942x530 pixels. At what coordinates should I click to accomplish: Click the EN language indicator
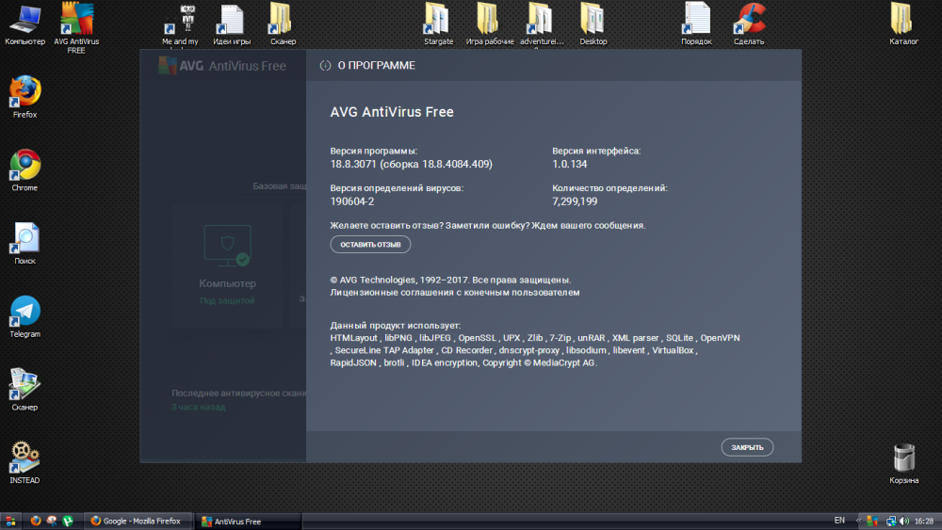point(839,521)
